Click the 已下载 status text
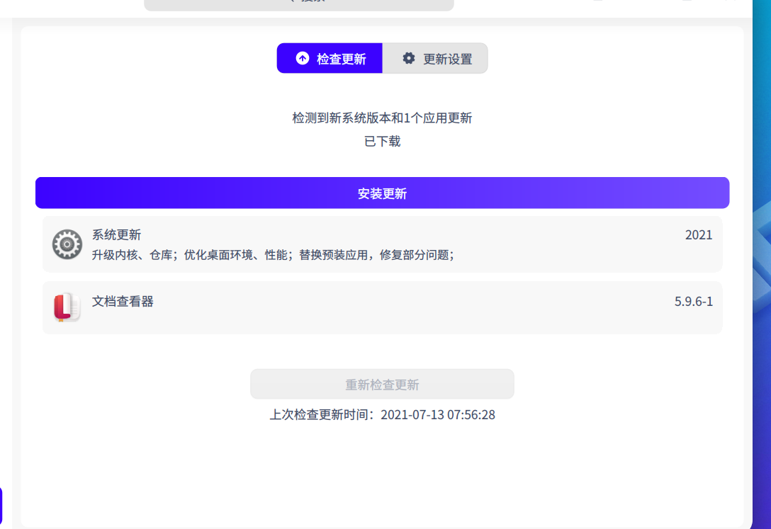771x529 pixels. (382, 142)
